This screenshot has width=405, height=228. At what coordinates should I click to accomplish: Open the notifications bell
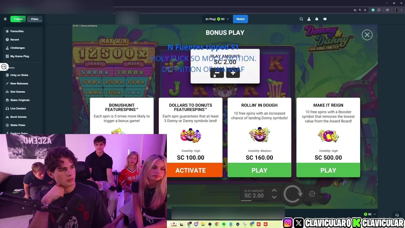coord(317,19)
